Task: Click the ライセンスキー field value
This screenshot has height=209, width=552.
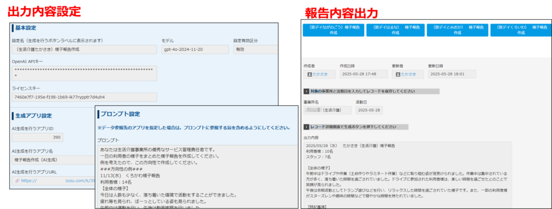Action: click(x=84, y=97)
